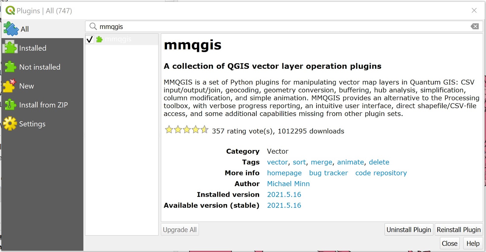The width and height of the screenshot is (486, 252).
Task: Click the Help button
Action: (x=473, y=243)
